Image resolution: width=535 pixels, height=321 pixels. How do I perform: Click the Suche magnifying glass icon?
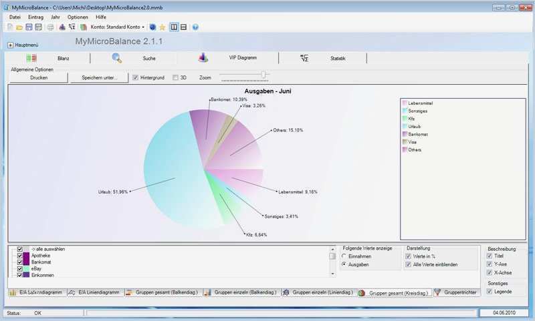point(117,58)
